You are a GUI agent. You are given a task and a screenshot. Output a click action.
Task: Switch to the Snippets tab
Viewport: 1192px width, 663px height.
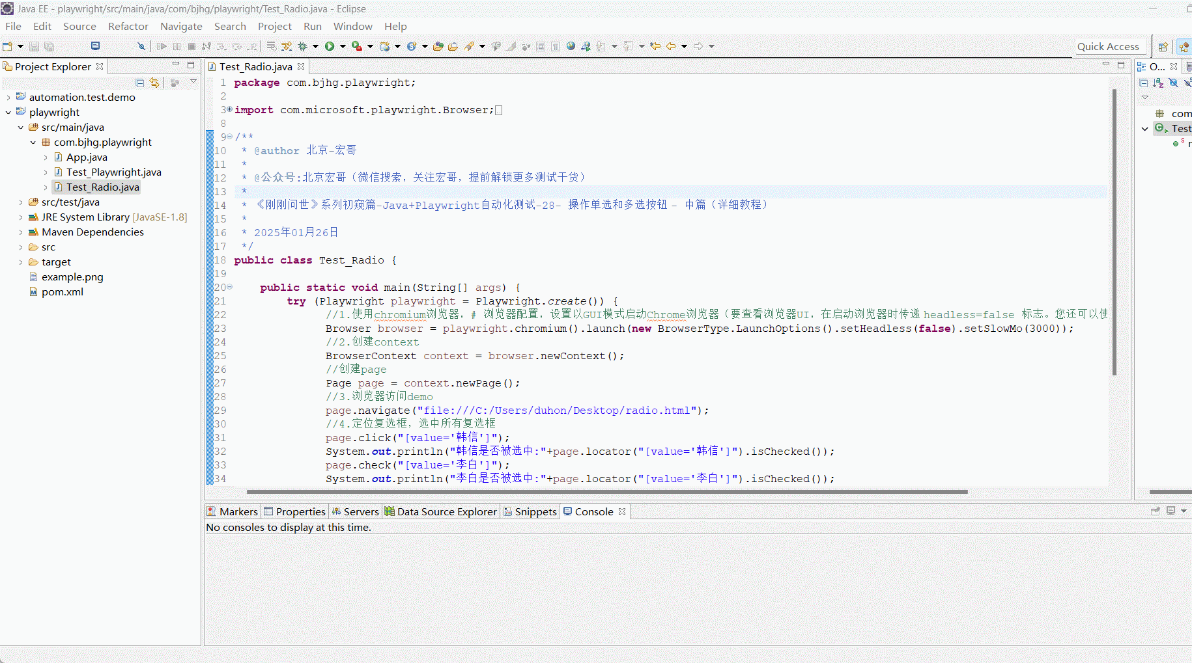[530, 511]
